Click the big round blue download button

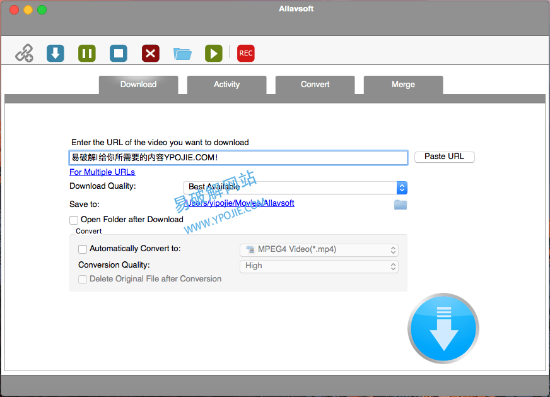click(x=443, y=329)
